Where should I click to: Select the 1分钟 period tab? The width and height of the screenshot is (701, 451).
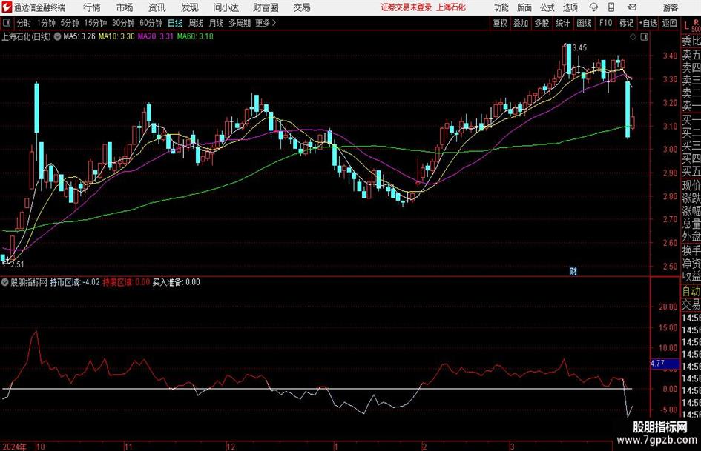pos(46,23)
